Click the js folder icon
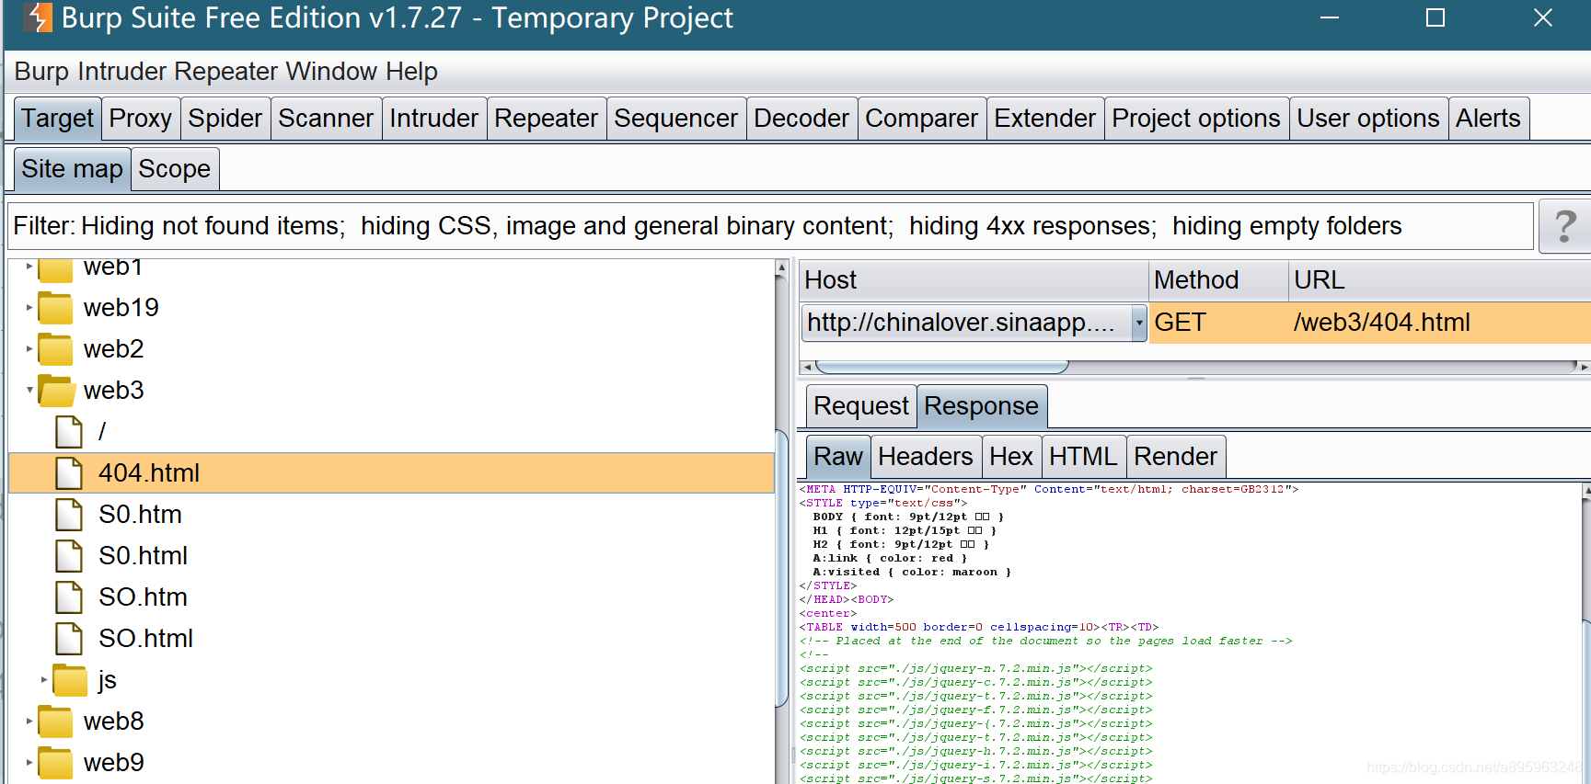Image resolution: width=1591 pixels, height=784 pixels. click(70, 680)
